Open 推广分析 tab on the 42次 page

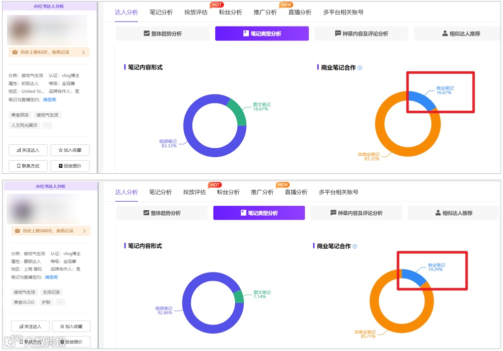(265, 12)
